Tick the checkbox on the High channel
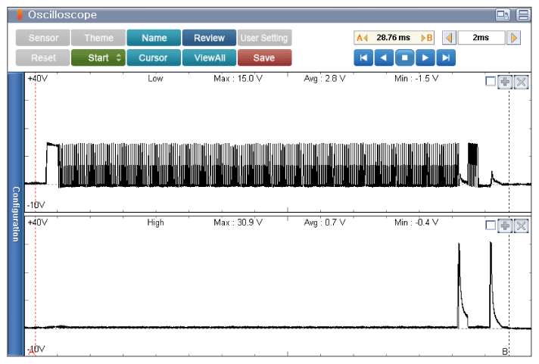The height and width of the screenshot is (364, 539). click(491, 226)
